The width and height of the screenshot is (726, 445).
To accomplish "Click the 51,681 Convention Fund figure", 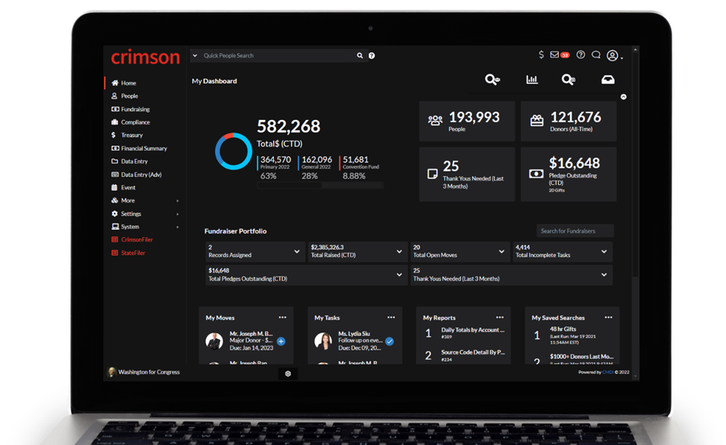I will pos(356,160).
